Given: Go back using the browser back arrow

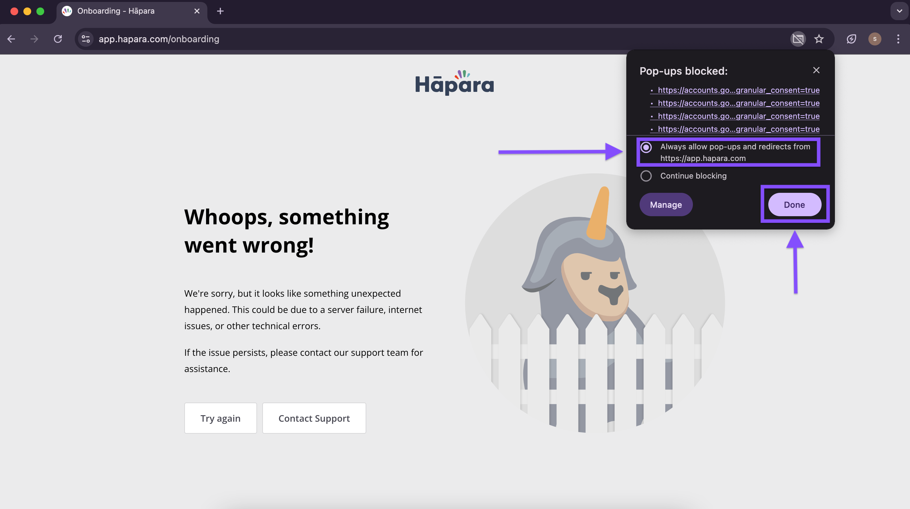Looking at the screenshot, I should tap(11, 39).
